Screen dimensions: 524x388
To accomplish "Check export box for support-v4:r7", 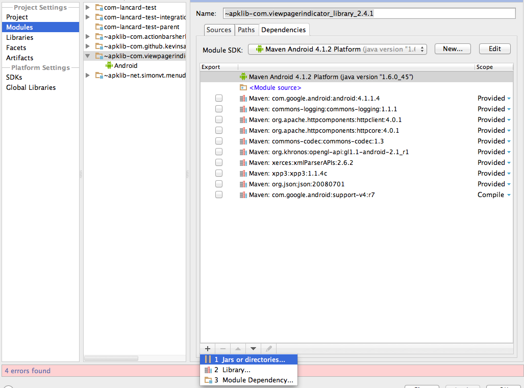I will coord(219,195).
